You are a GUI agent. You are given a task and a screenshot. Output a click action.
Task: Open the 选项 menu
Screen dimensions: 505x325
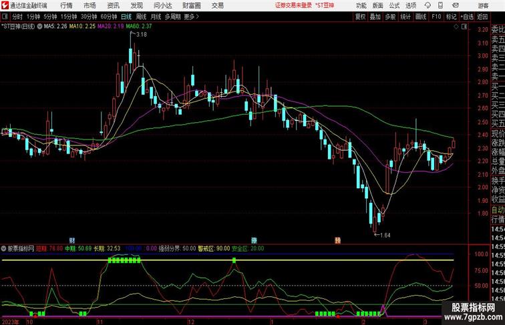[411, 5]
